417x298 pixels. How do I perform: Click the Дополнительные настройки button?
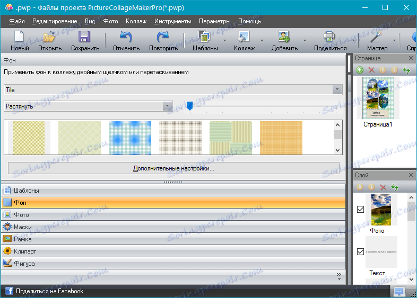pyautogui.click(x=173, y=169)
